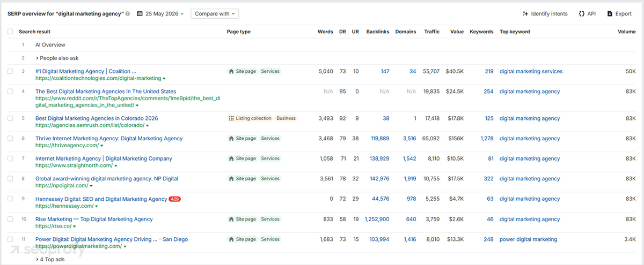Open the agencies.semrush.com URL dropdown arrow
Image resolution: width=644 pixels, height=265 pixels.
coord(148,125)
